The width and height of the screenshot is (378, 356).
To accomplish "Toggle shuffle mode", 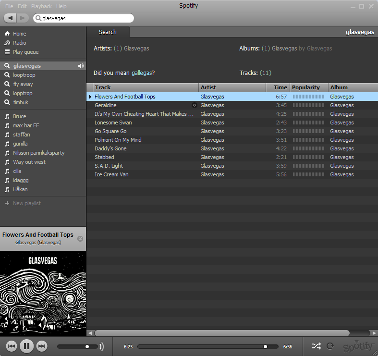I will 317,346.
